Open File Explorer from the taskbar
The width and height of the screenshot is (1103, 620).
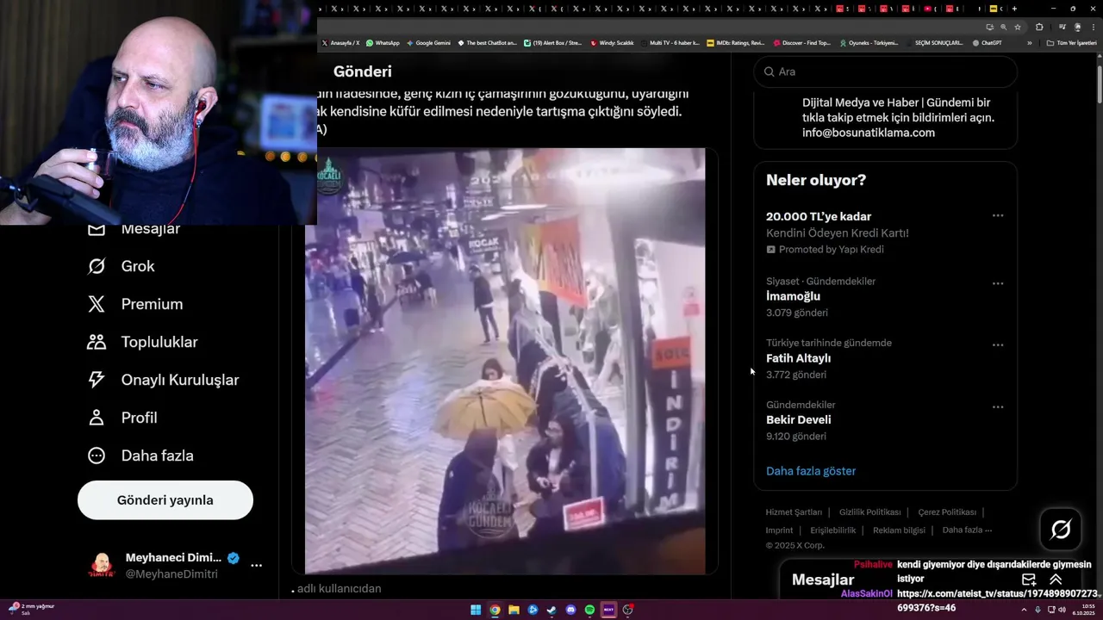pyautogui.click(x=514, y=610)
